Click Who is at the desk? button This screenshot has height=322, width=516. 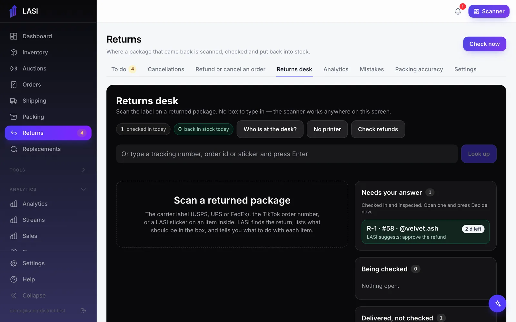pos(270,129)
